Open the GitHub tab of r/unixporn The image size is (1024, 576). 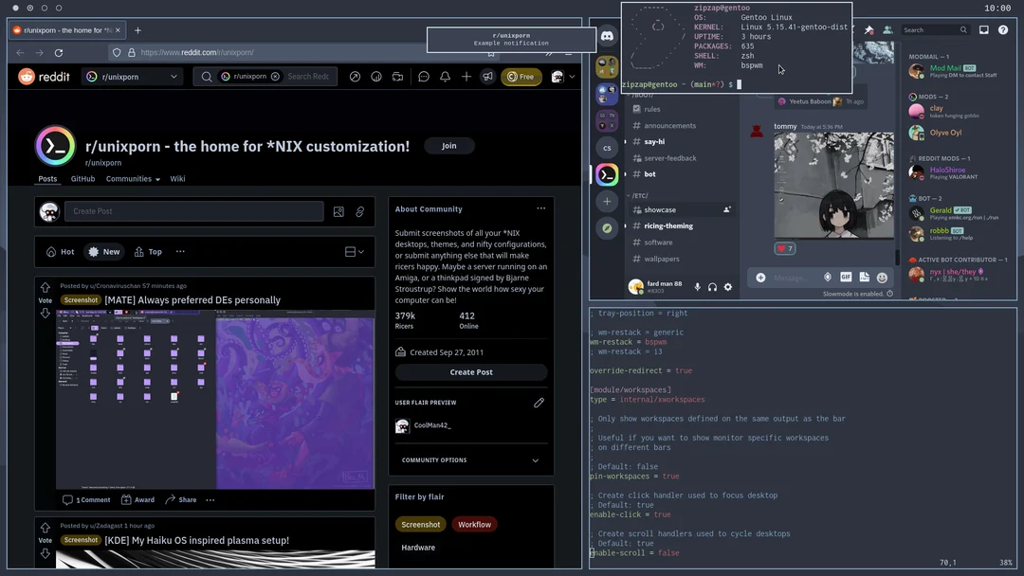click(82, 178)
